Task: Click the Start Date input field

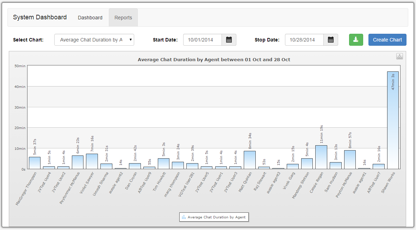Action: click(203, 40)
